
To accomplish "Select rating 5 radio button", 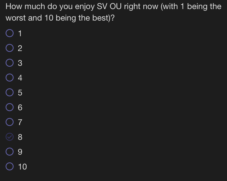I will coord(10,92).
